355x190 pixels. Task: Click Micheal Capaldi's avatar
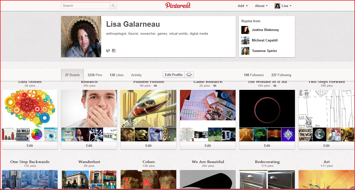click(x=245, y=40)
